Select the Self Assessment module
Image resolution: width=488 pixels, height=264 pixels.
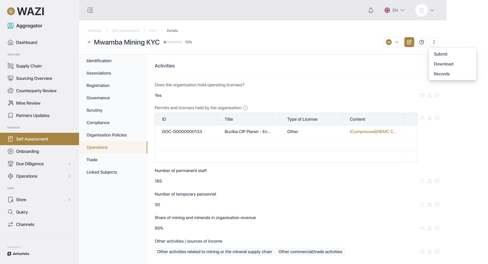[x=39, y=139]
